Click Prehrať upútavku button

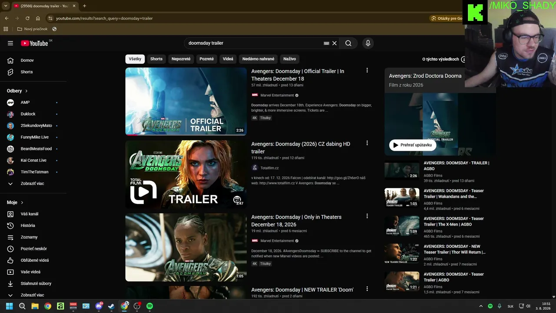[x=413, y=145]
